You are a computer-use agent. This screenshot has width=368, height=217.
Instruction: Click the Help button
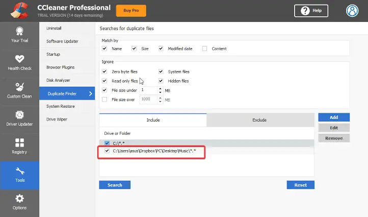pyautogui.click(x=311, y=11)
